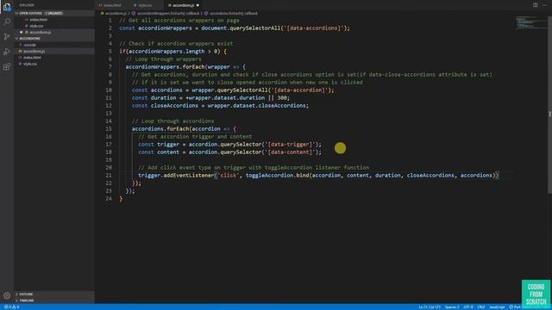Open style.css in the project file tree

[x=30, y=64]
